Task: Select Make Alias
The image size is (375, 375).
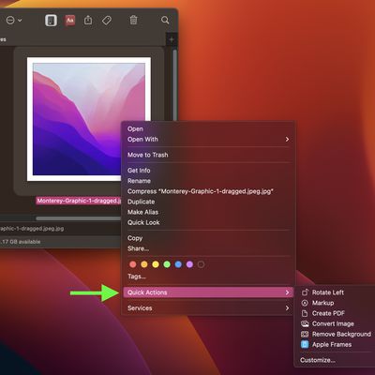Action: 208,212
